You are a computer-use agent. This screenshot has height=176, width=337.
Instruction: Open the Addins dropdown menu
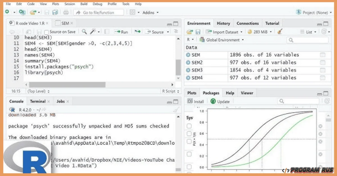pyautogui.click(x=150, y=12)
